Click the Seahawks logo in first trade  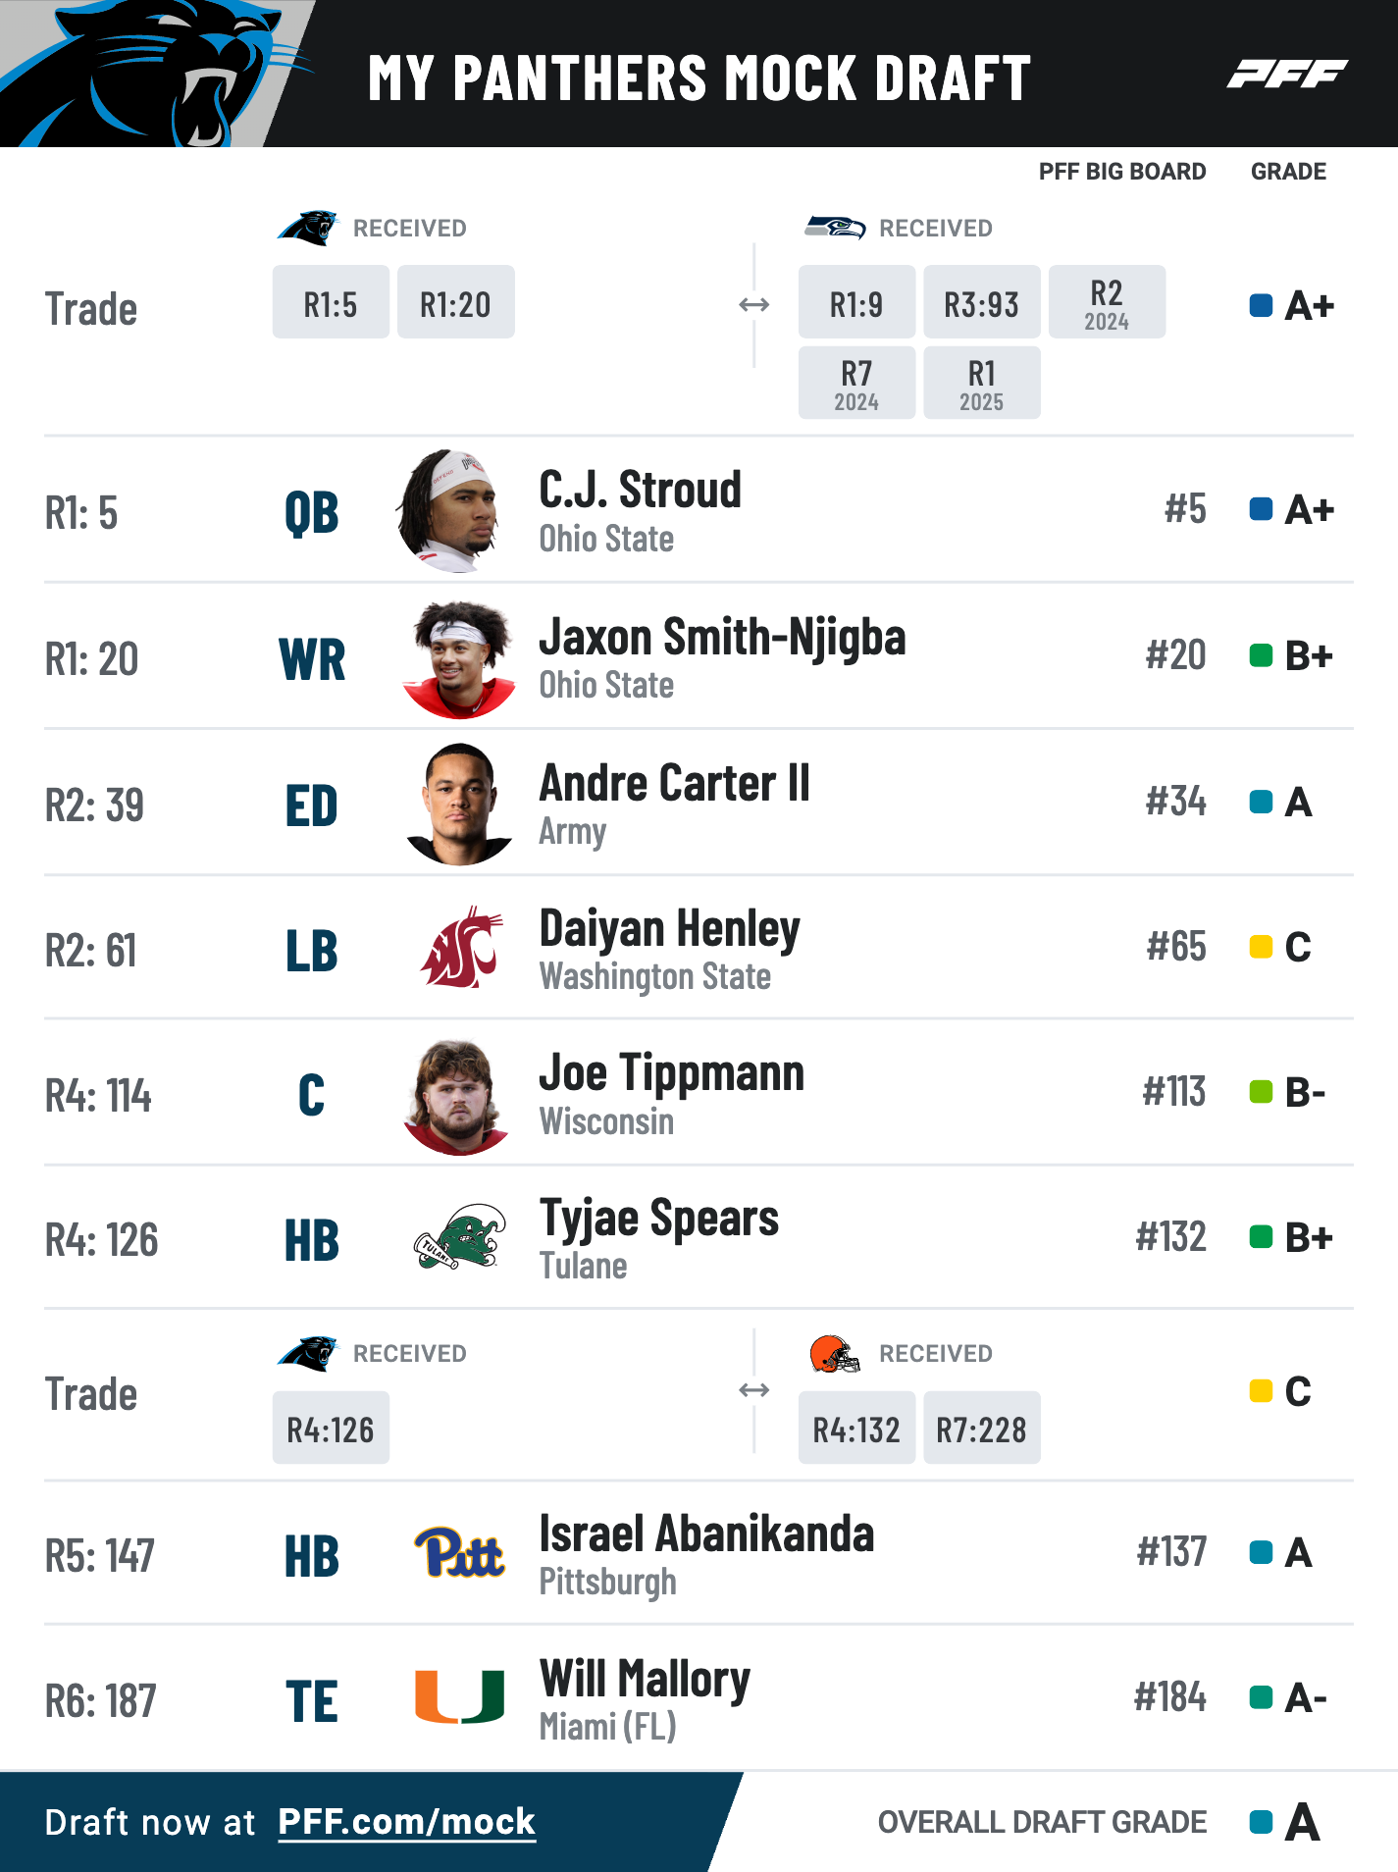click(835, 228)
